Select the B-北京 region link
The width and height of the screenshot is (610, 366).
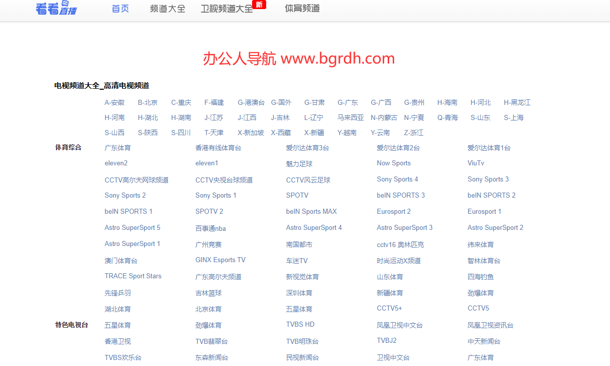(148, 102)
